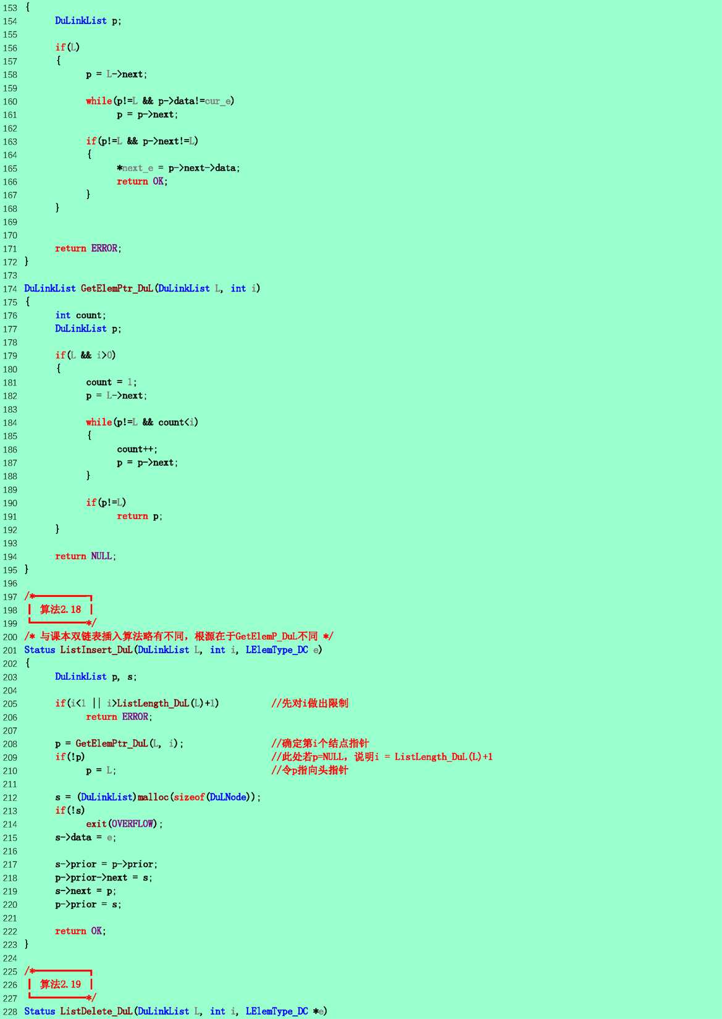
Task: Click the boxed comment label 算法2.18
Action: [x=61, y=610]
